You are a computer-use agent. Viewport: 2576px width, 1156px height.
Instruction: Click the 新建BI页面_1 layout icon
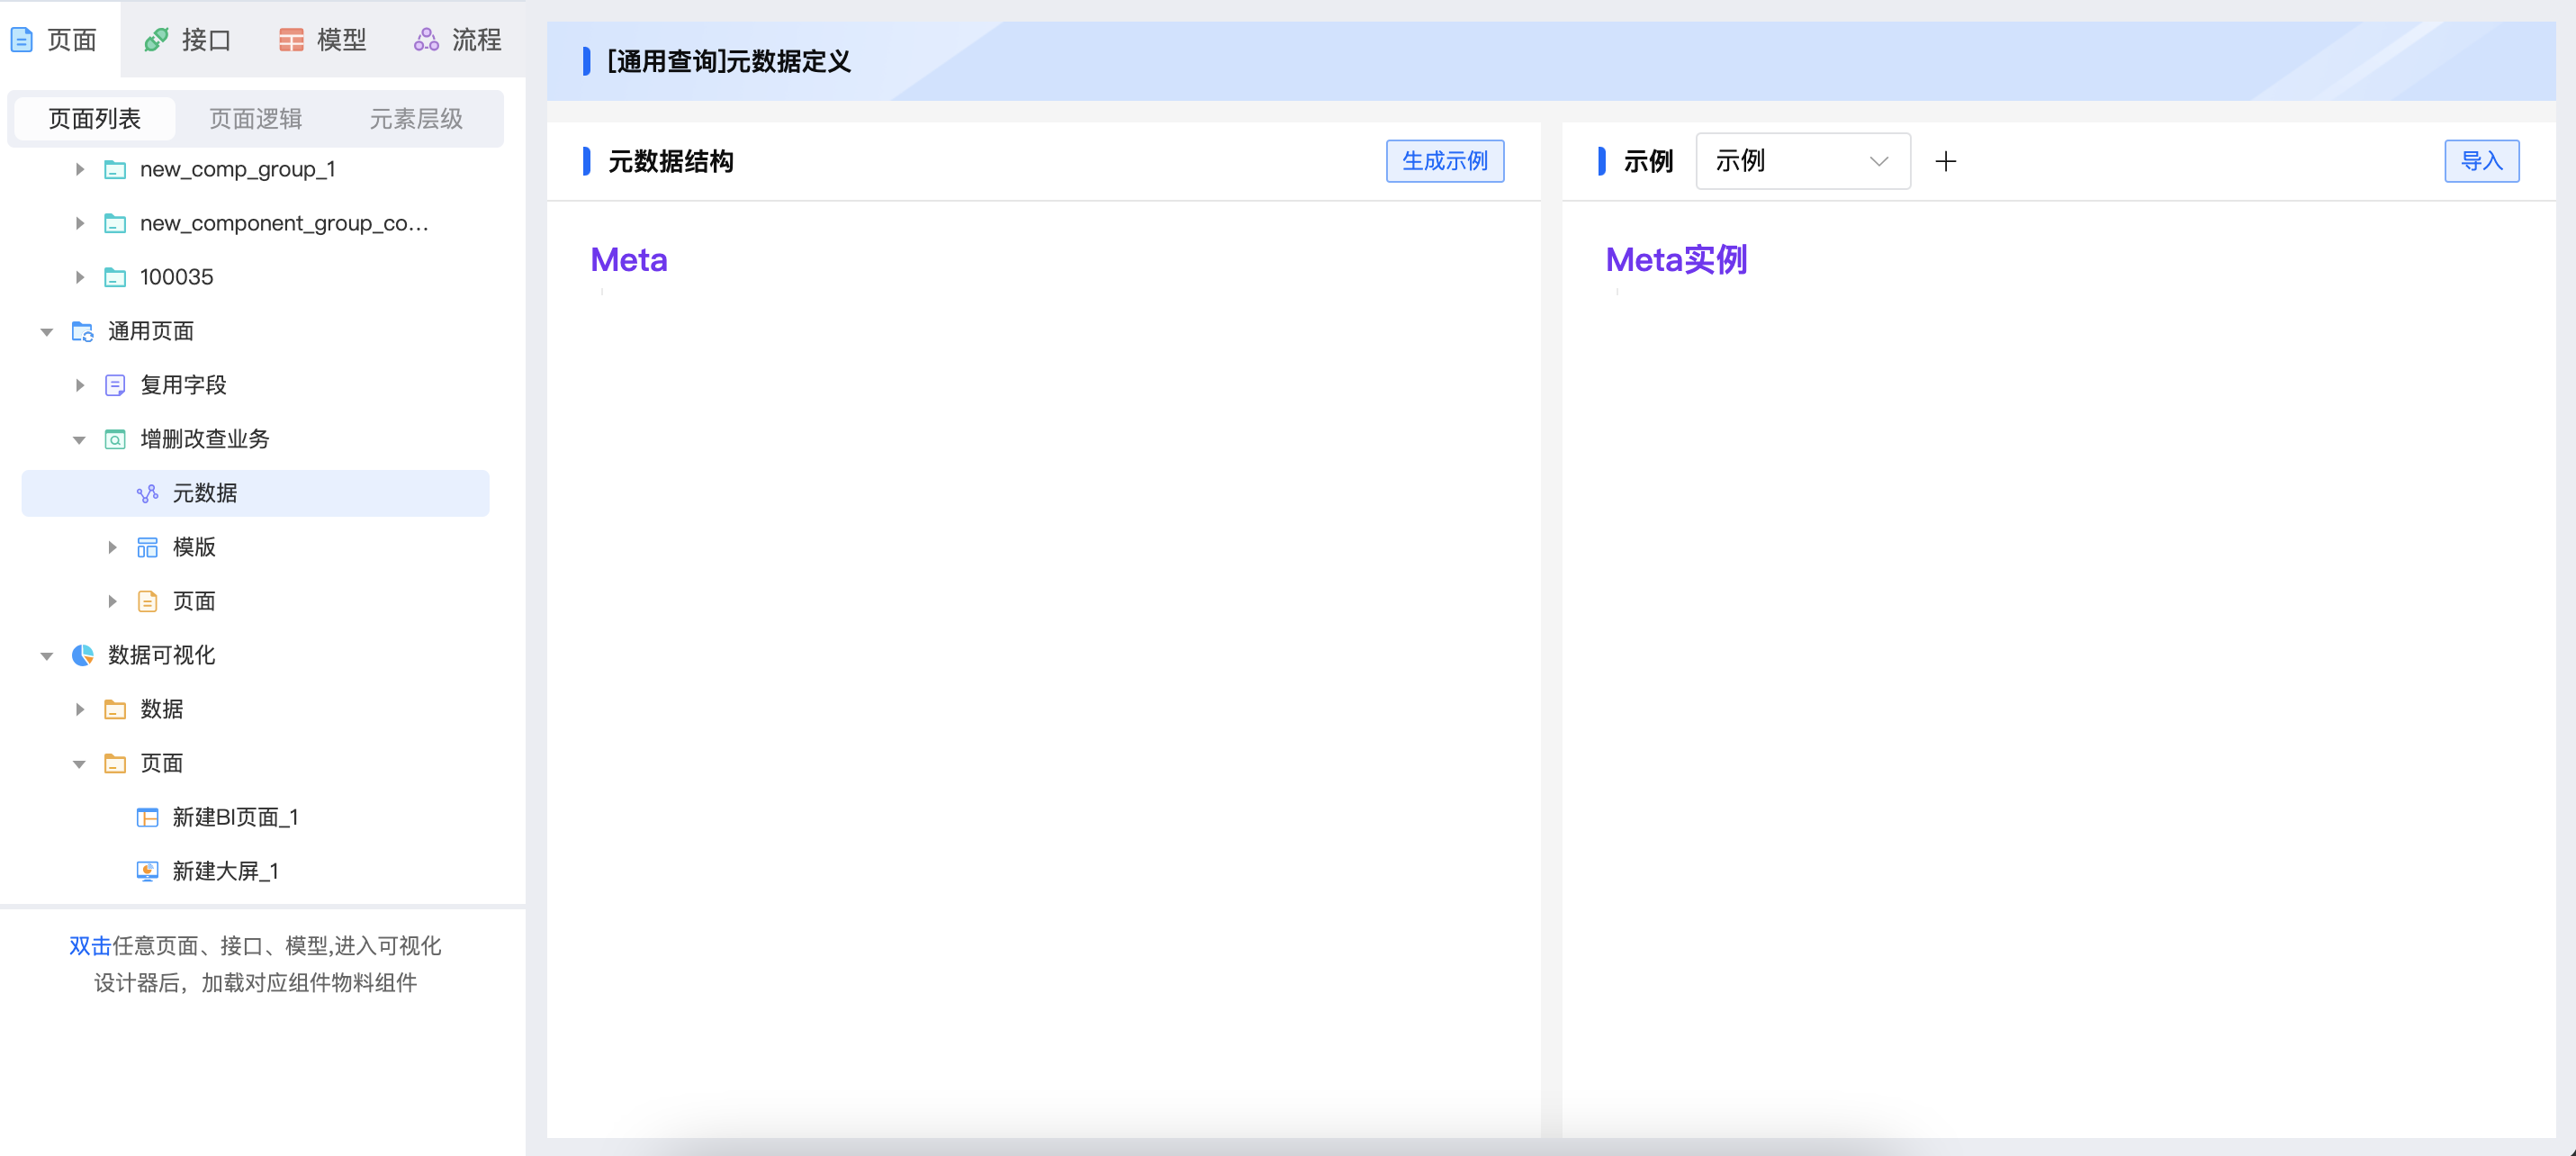coord(147,818)
